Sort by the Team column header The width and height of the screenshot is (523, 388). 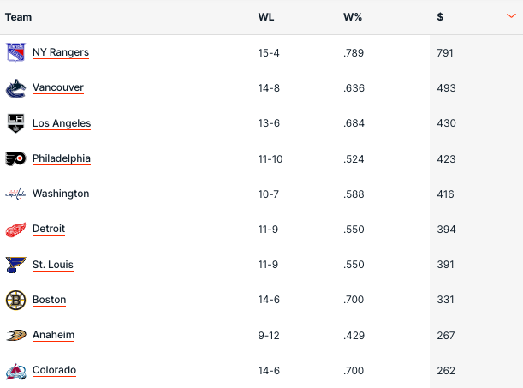point(19,17)
